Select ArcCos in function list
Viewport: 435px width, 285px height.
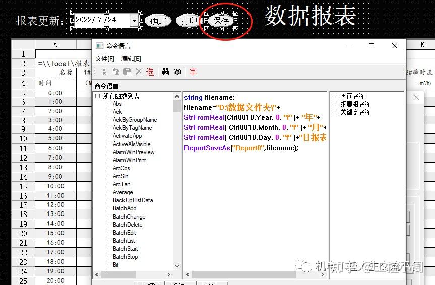point(121,168)
